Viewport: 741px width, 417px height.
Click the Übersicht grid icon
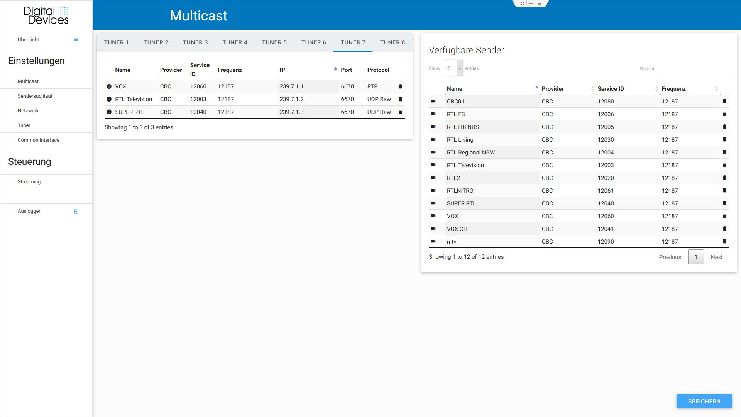click(x=76, y=40)
